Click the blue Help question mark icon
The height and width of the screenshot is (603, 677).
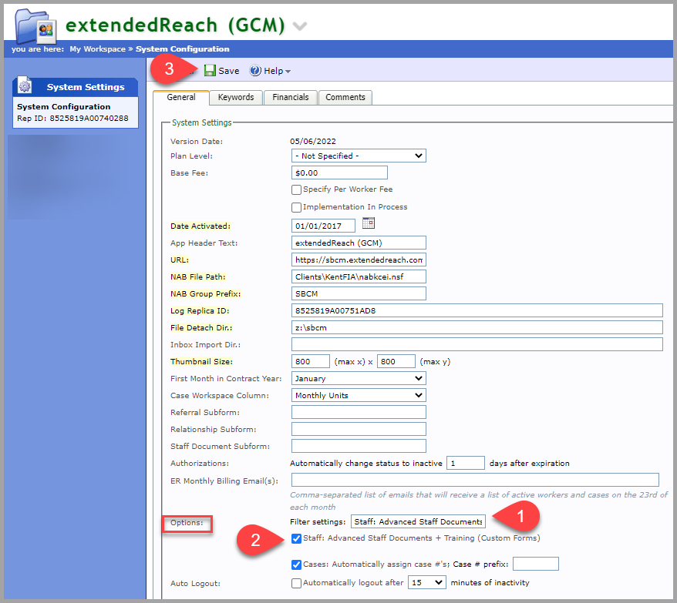pyautogui.click(x=255, y=71)
